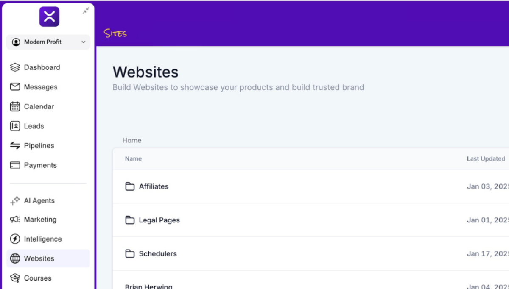Open Messages via the envelope icon
Screen dimensions: 509x289
click(x=15, y=87)
